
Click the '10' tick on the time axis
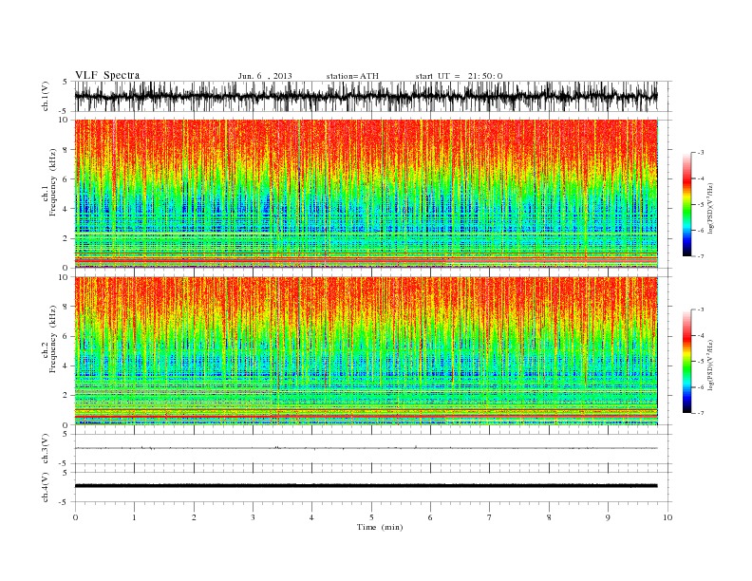pos(667,517)
